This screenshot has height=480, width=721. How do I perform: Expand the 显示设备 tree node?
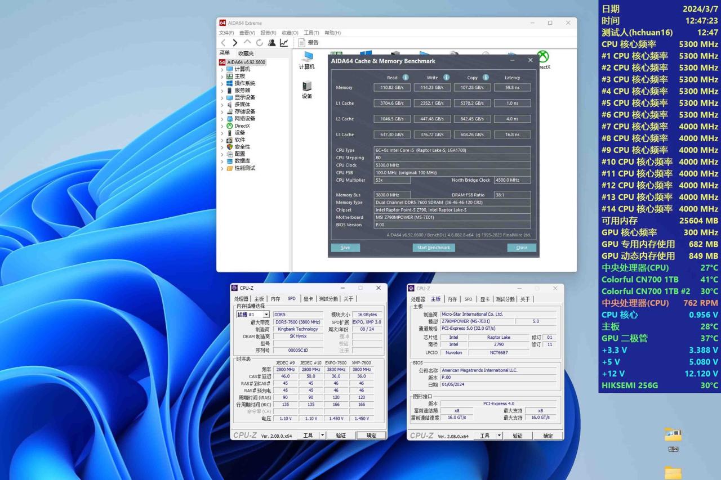coord(222,97)
